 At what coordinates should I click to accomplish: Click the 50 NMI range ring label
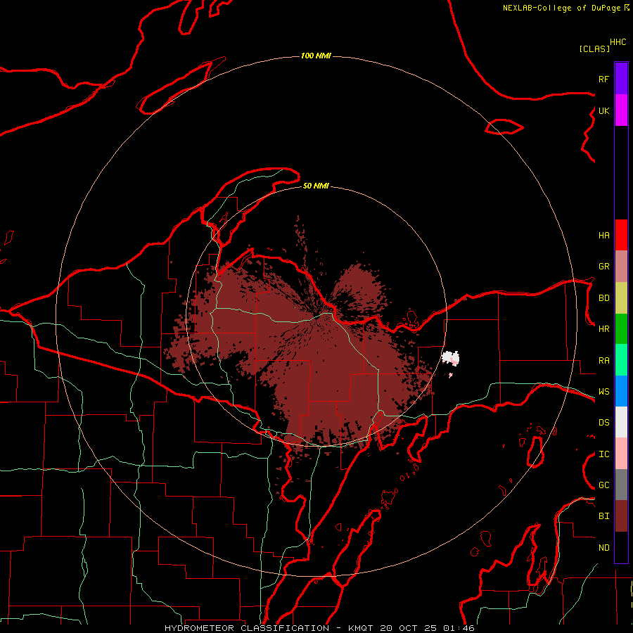click(x=316, y=186)
